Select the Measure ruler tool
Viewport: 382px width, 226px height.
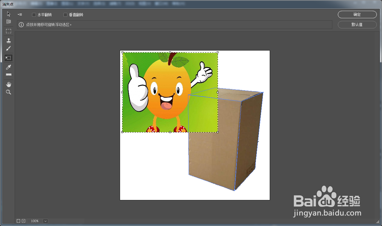point(9,75)
